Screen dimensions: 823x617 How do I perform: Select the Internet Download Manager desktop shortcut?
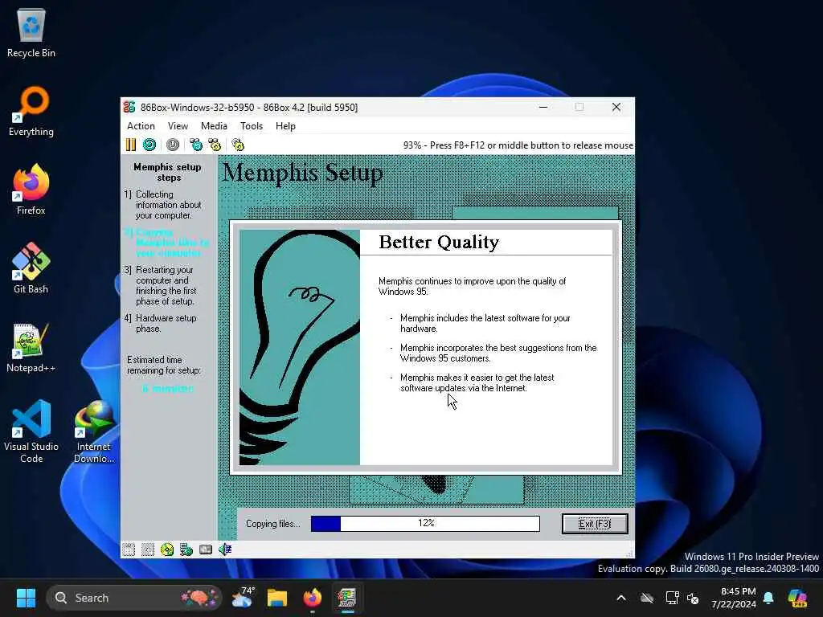point(94,431)
